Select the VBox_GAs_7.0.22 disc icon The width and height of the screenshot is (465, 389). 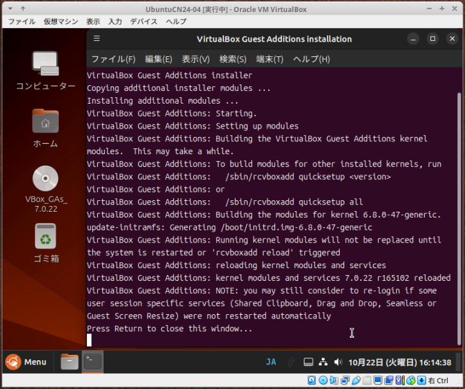click(45, 189)
